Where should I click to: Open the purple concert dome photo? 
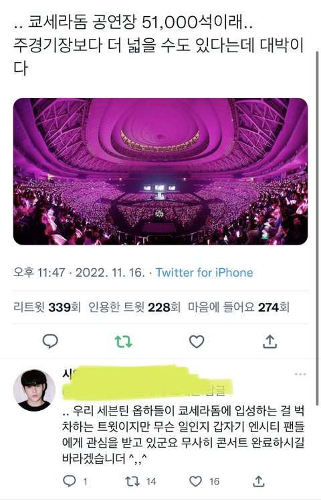(x=160, y=171)
